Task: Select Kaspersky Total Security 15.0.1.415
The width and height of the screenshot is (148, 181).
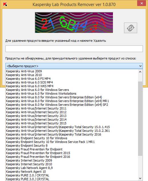Action: click(x=72, y=127)
